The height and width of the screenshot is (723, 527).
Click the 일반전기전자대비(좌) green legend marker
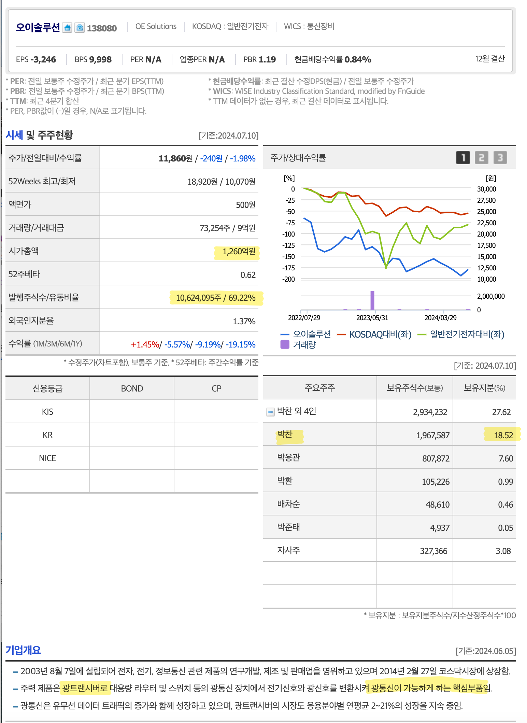tap(422, 335)
